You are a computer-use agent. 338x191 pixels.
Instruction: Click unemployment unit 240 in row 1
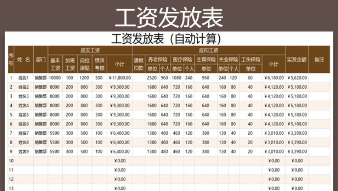[222, 78]
